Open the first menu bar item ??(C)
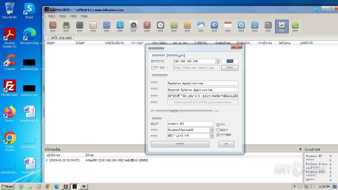 [x=51, y=16]
